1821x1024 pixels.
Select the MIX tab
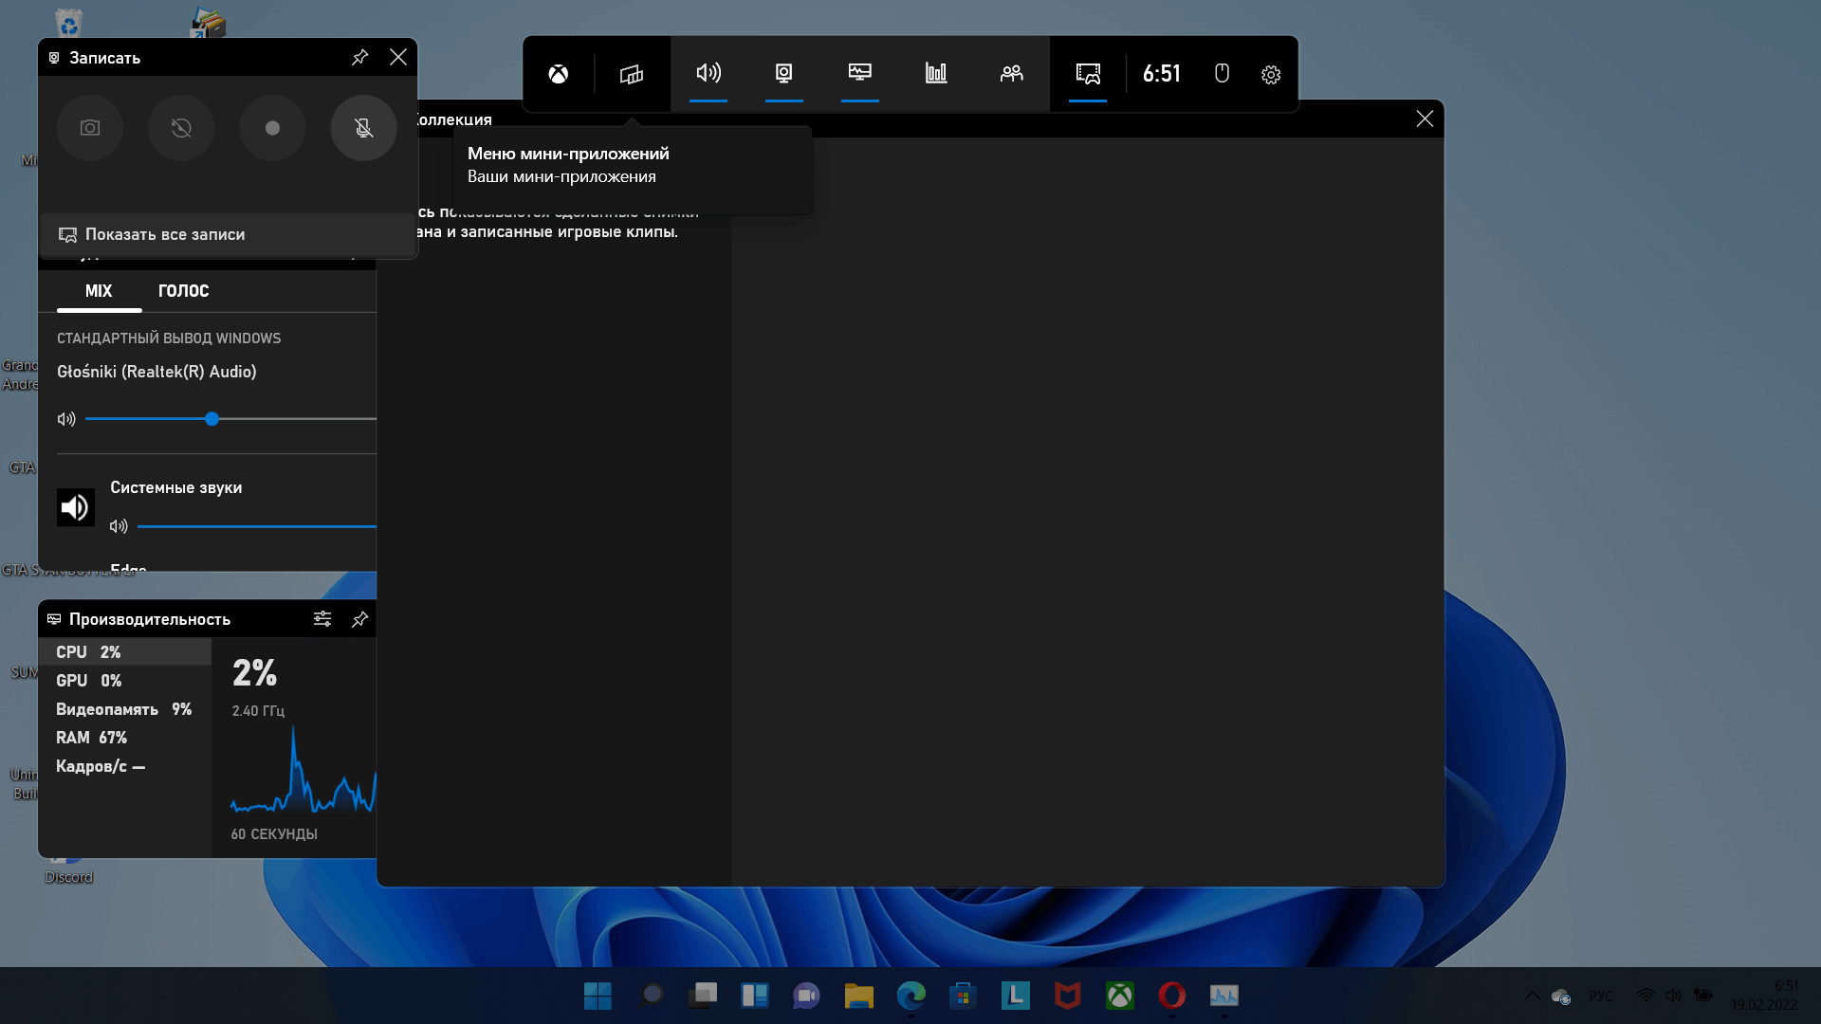pyautogui.click(x=99, y=291)
